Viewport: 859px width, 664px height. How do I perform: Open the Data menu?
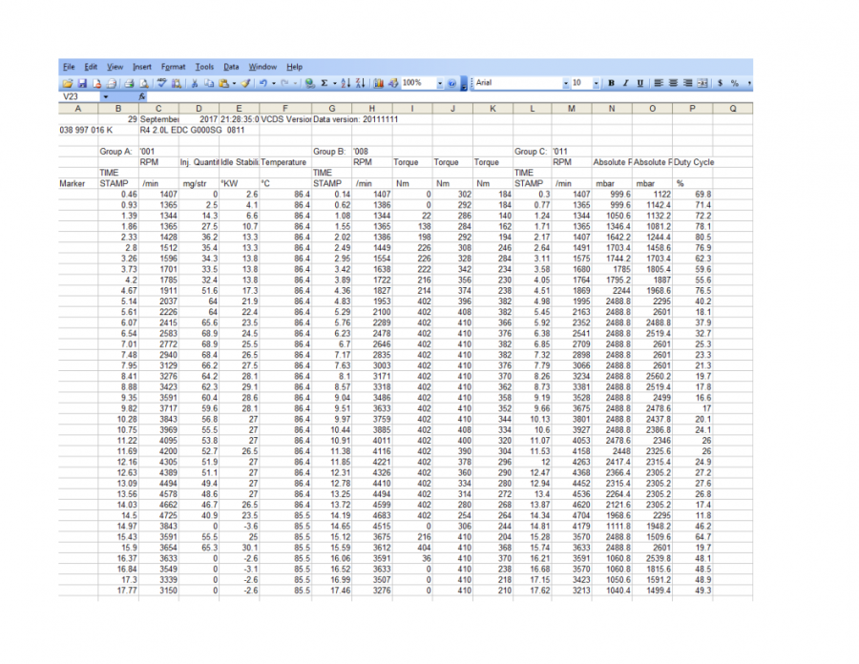click(232, 67)
